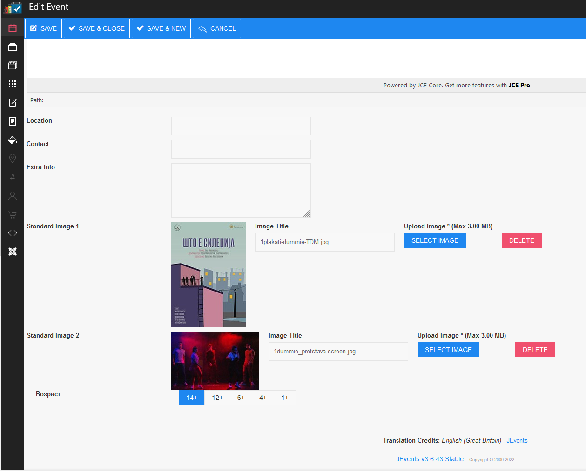This screenshot has width=586, height=471.
Task: Select the 12+ age option
Action: coord(217,398)
